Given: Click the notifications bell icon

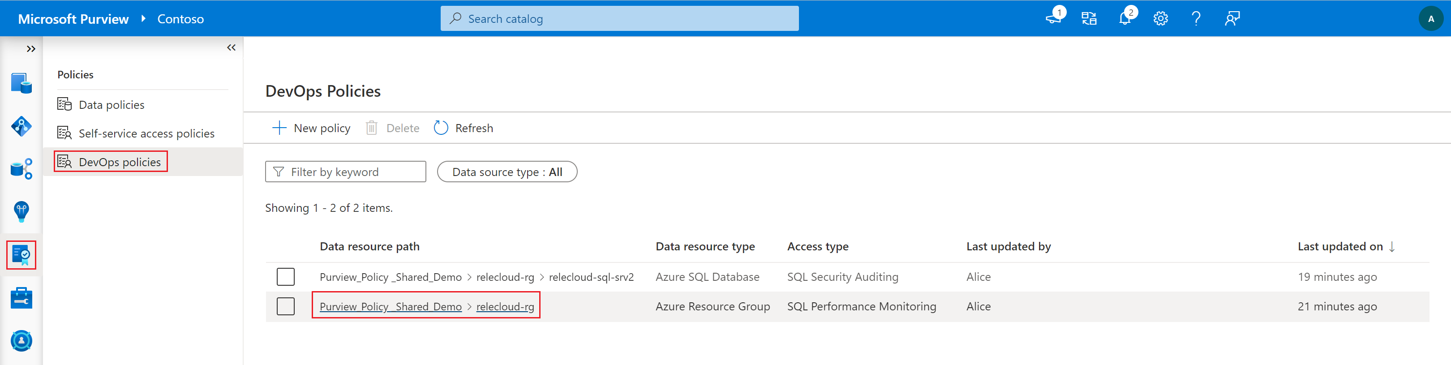Looking at the screenshot, I should pos(1125,19).
